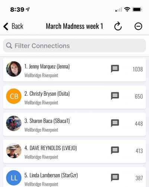Select Jenny Marquez (Jenna) name link
Screen dimensions: 149x187
(47, 67)
